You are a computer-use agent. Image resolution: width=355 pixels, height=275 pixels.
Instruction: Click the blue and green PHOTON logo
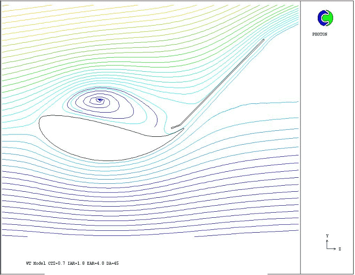point(326,18)
